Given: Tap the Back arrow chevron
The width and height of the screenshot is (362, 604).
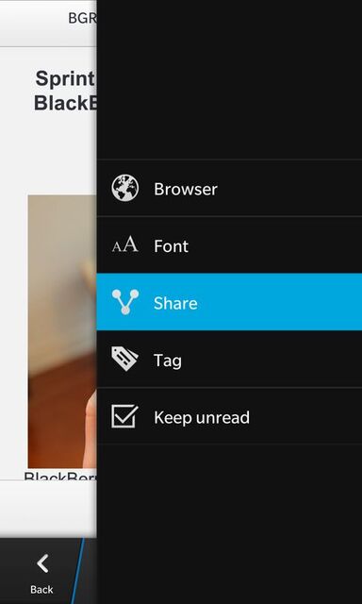Looking at the screenshot, I should [42, 563].
